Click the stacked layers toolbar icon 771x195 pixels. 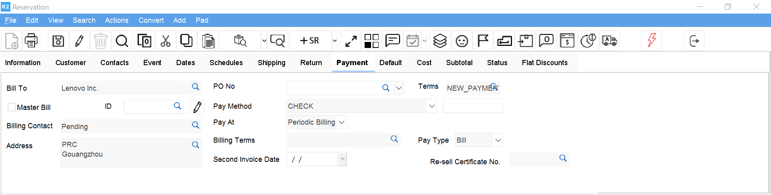point(440,41)
